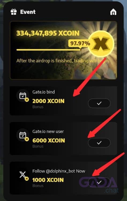Open the Gate.io bind task title

pos(44,92)
